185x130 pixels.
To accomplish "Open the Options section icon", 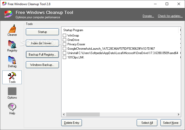I will pos(12,91).
